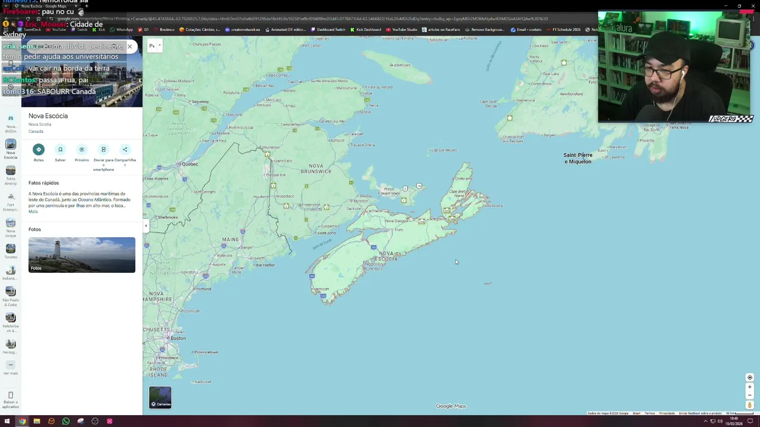Click the browser address bar URL
Screen dimensions: 760x427
[302, 19]
